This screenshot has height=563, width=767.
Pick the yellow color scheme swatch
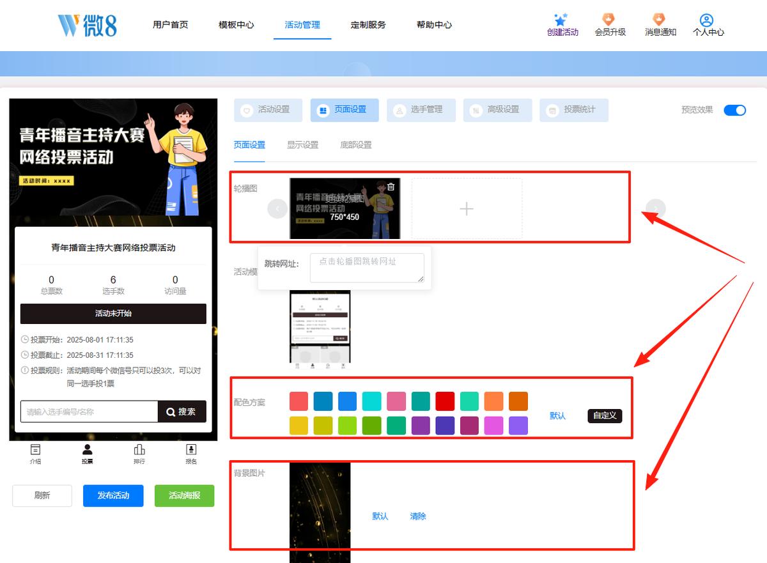299,426
